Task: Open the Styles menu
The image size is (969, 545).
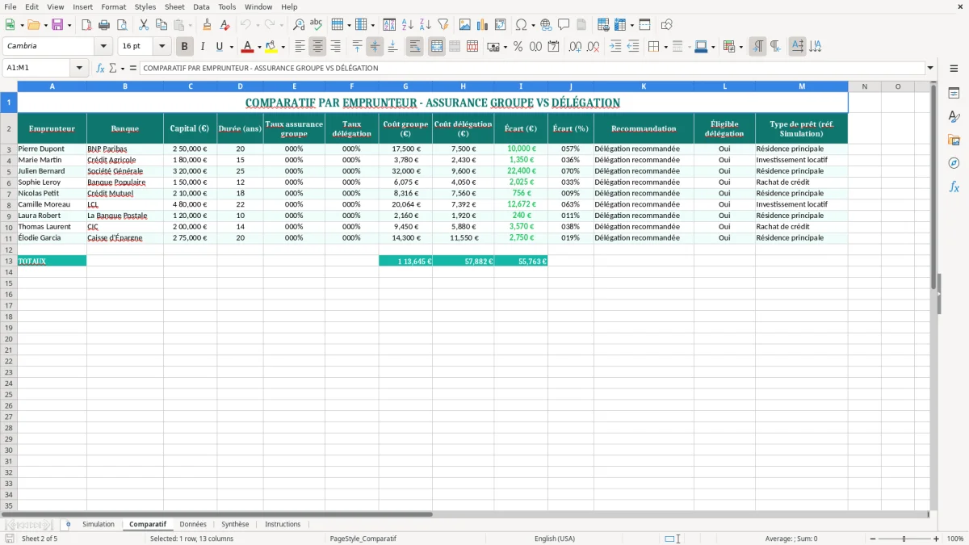Action: [145, 6]
